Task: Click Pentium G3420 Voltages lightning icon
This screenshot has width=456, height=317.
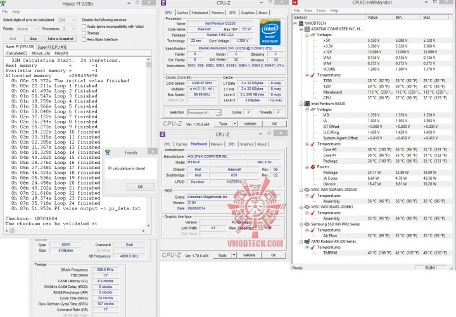Action: pos(313,109)
